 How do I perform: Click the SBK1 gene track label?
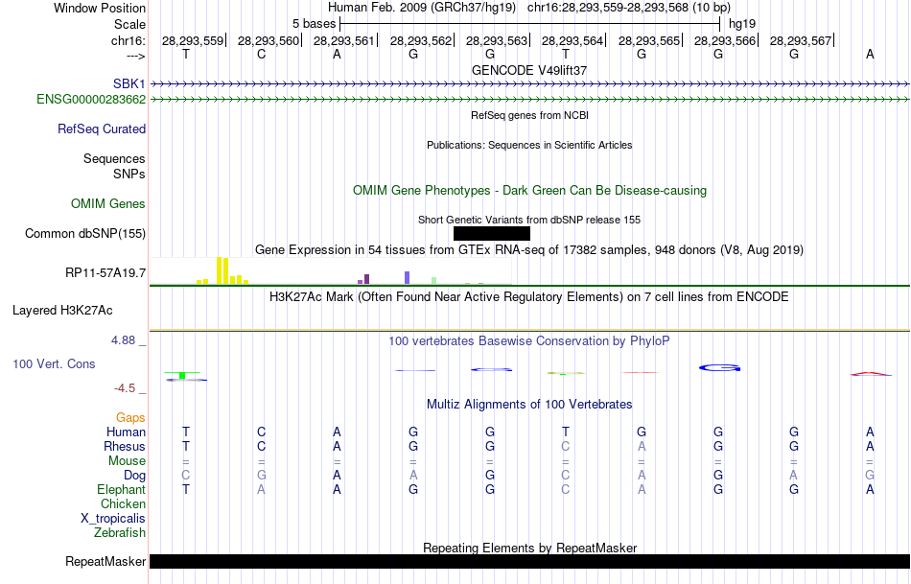click(x=129, y=84)
